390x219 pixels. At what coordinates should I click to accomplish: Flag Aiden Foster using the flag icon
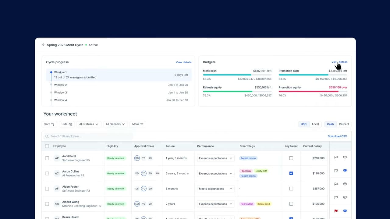click(336, 184)
